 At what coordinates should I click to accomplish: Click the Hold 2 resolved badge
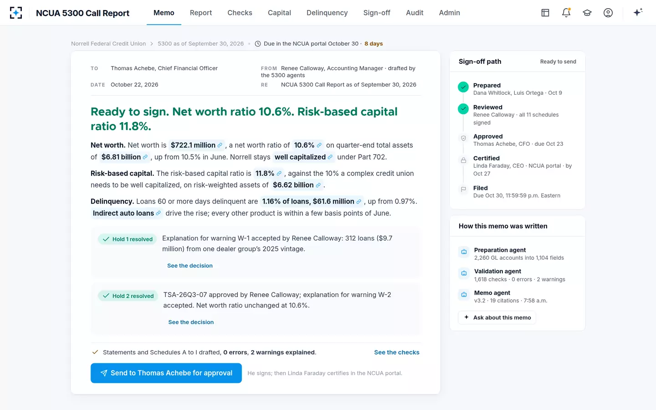point(128,296)
